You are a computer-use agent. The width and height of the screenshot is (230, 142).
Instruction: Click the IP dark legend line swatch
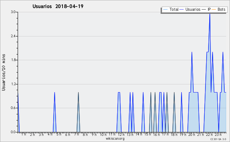point(204,10)
